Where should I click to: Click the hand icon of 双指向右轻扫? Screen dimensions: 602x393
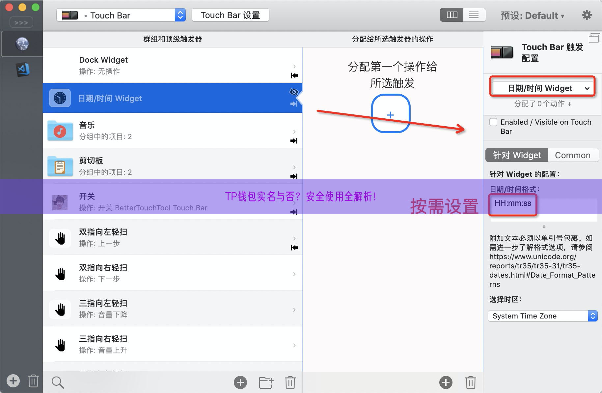(x=60, y=274)
